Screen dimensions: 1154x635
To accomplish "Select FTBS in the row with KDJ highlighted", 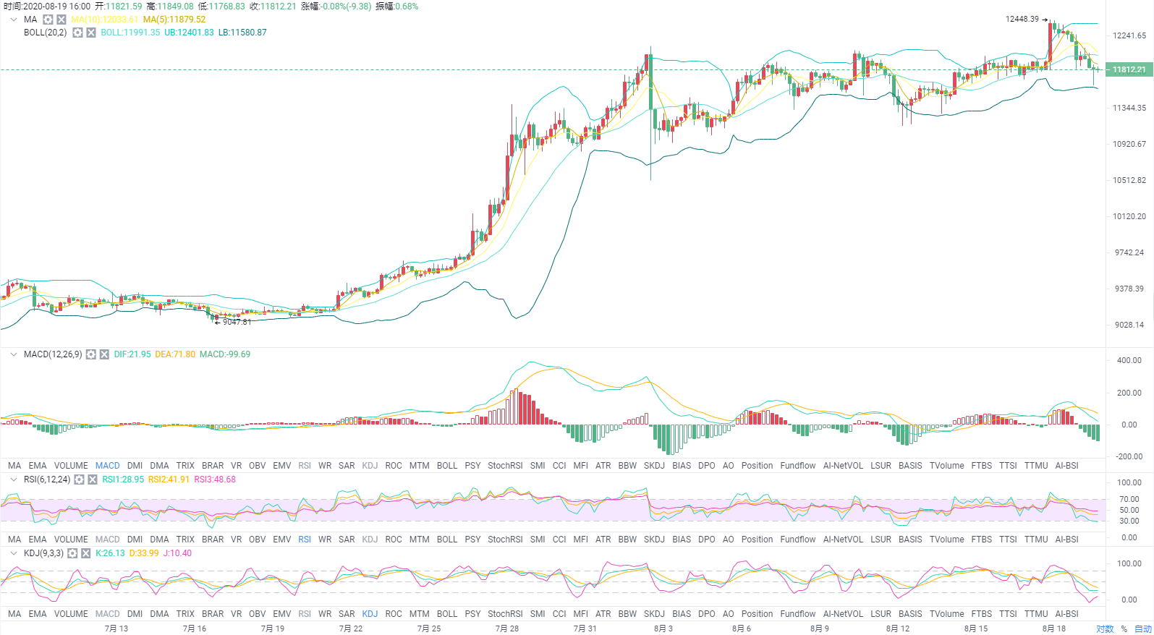I will point(981,614).
